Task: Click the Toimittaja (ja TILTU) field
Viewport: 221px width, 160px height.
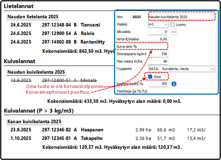Action: click(x=181, y=91)
